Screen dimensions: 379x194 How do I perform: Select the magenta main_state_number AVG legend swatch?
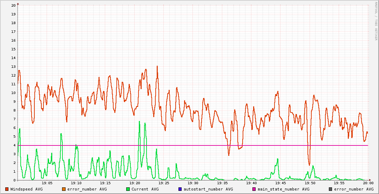click(x=254, y=189)
